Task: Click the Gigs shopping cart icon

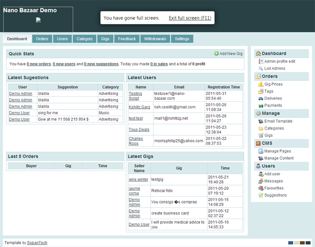Action: tap(261, 135)
